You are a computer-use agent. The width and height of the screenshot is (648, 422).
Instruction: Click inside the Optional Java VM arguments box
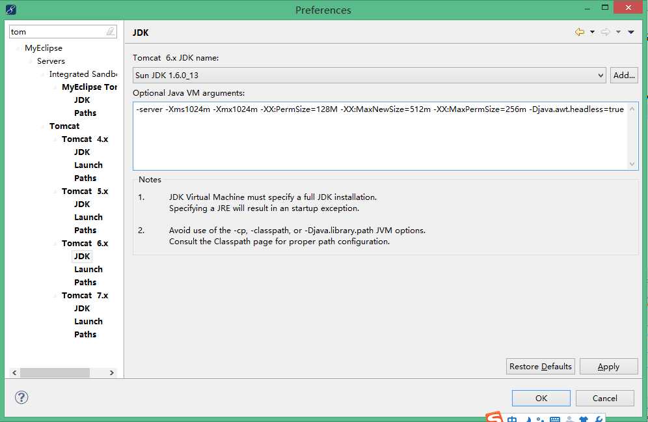click(380, 136)
